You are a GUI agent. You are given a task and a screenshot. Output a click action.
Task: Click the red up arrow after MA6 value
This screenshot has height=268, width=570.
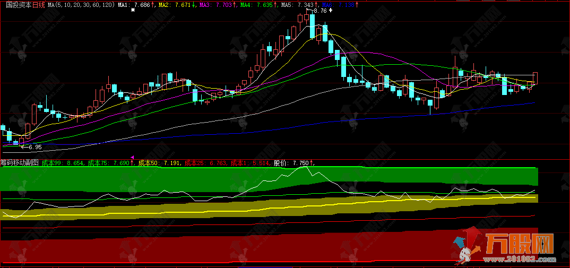coord(356,4)
